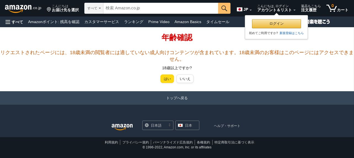
Task: Click the ログイン button in popup
Action: point(277,24)
